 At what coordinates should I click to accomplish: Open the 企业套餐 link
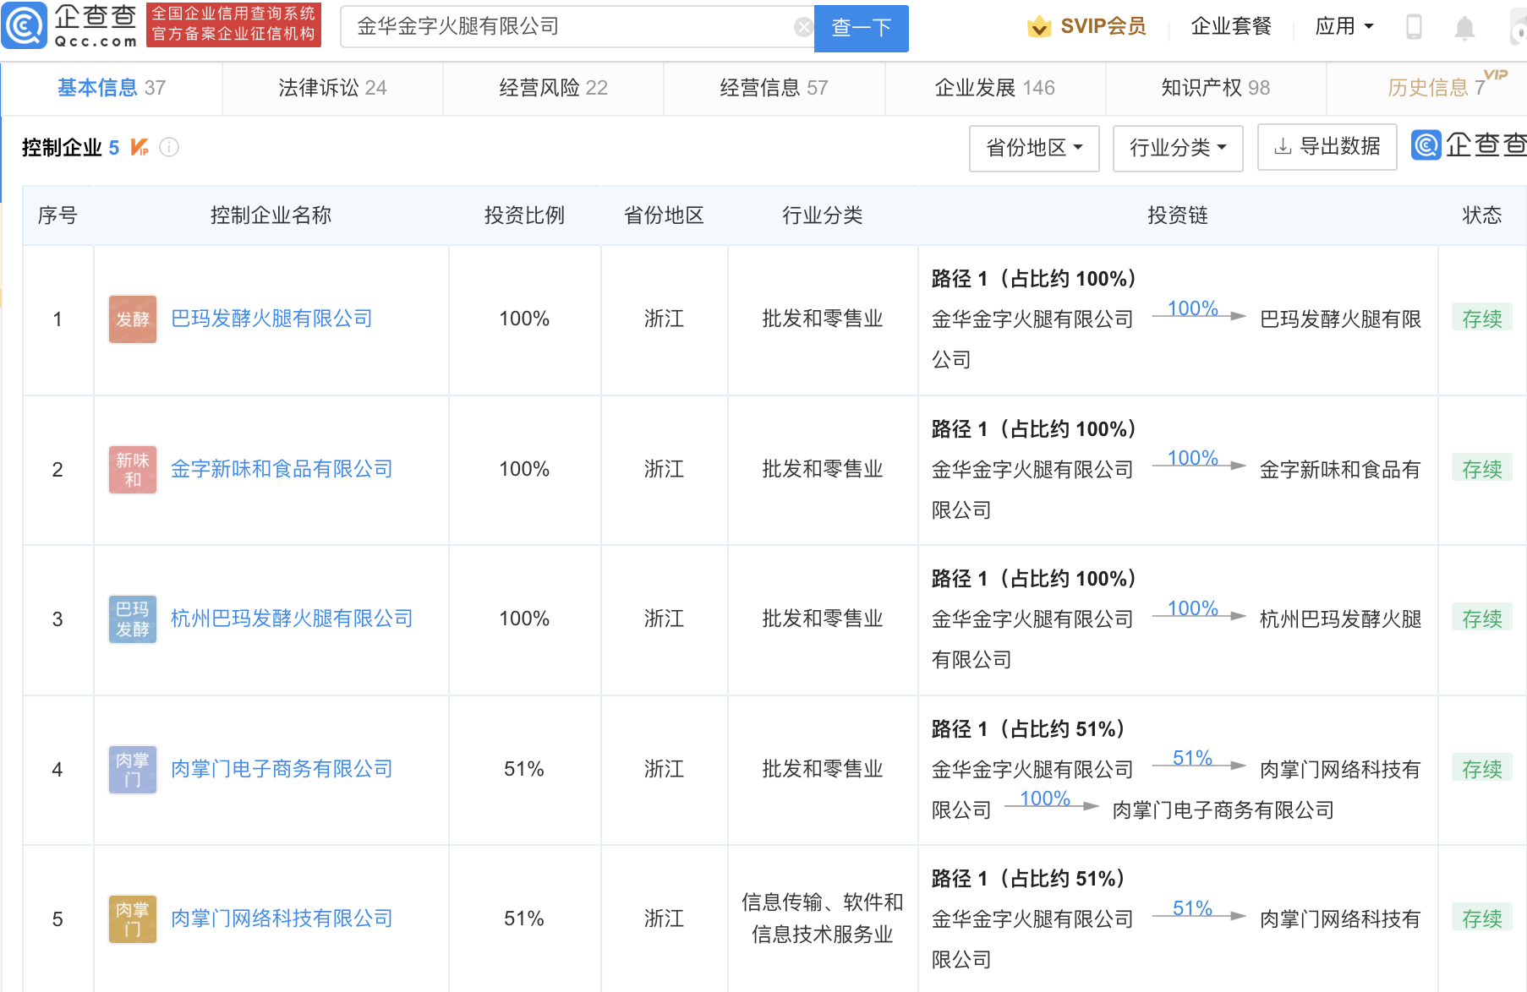1231,27
